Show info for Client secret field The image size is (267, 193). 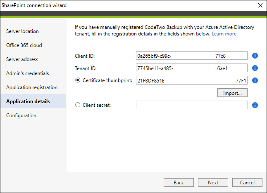tap(255, 105)
